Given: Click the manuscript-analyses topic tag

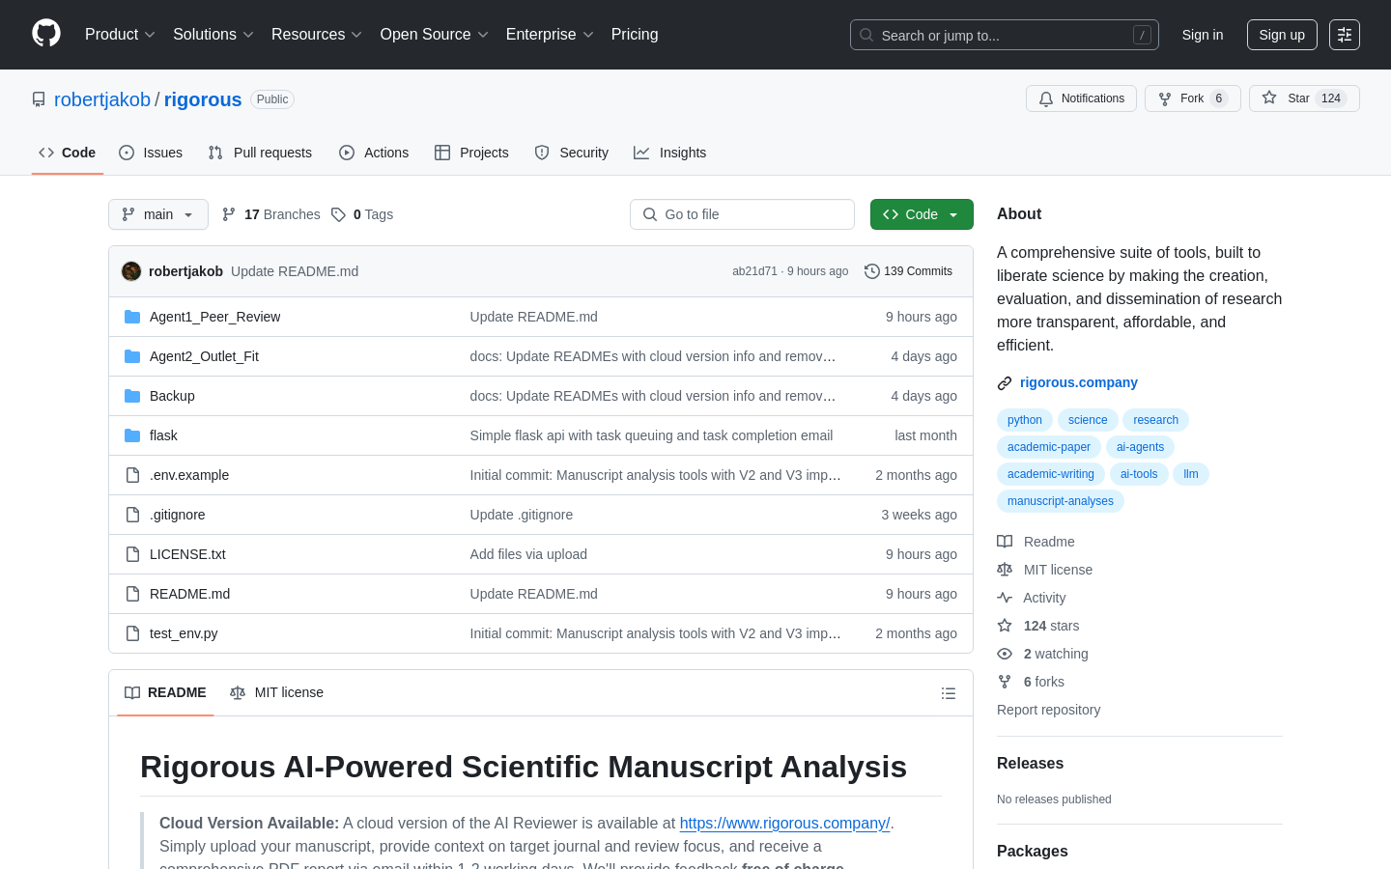Looking at the screenshot, I should (x=1061, y=501).
